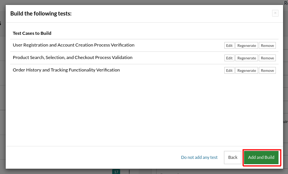Click the 'Do not add any test' link
This screenshot has width=288, height=174.
199,157
